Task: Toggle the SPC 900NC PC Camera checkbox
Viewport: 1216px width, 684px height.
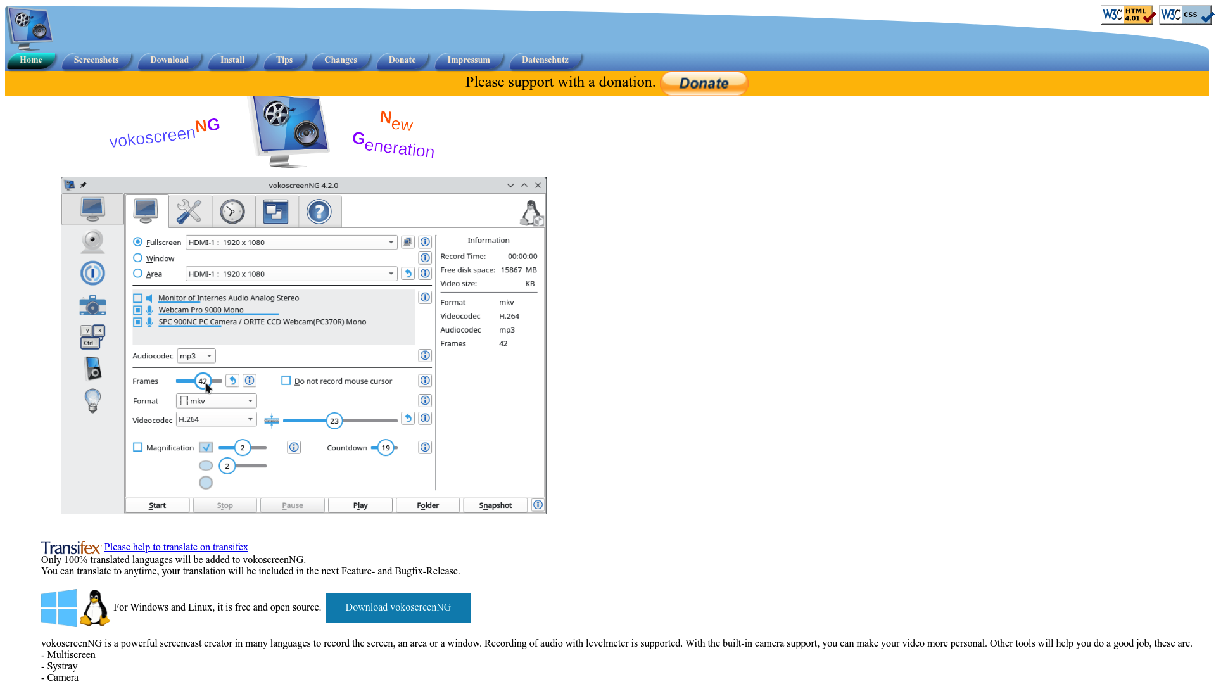Action: click(137, 322)
